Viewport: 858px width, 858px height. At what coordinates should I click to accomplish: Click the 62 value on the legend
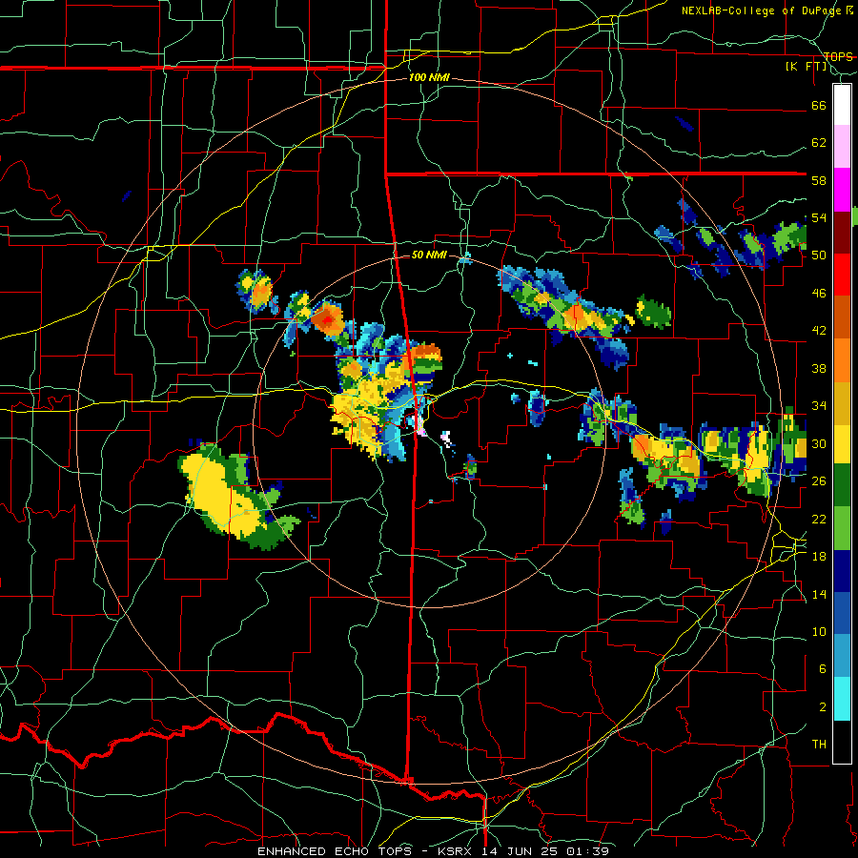coord(819,143)
